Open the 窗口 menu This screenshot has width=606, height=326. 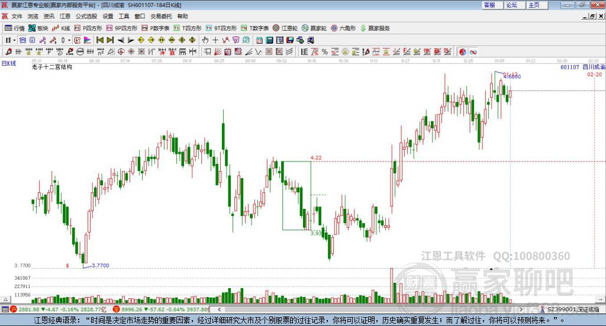click(x=140, y=16)
